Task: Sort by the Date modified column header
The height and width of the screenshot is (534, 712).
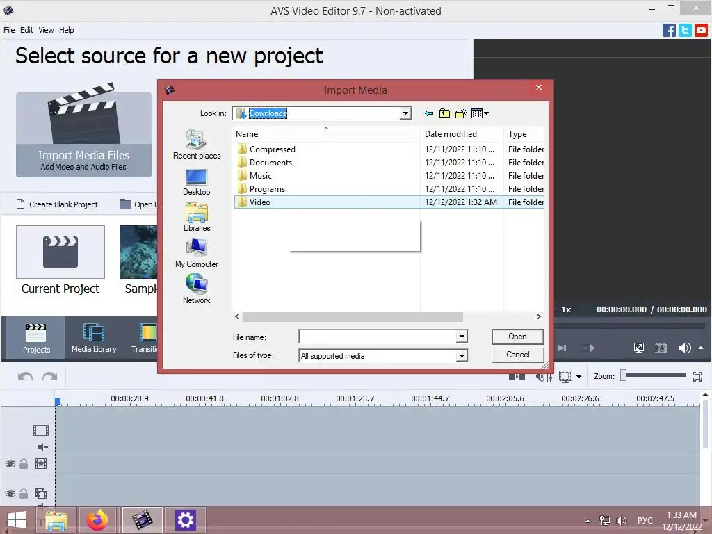Action: (462, 134)
